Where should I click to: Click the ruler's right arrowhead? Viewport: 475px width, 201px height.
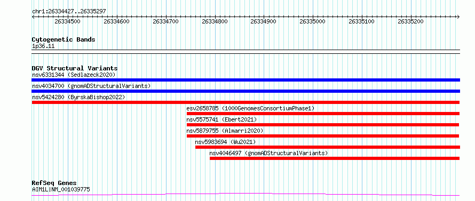coord(458,17)
